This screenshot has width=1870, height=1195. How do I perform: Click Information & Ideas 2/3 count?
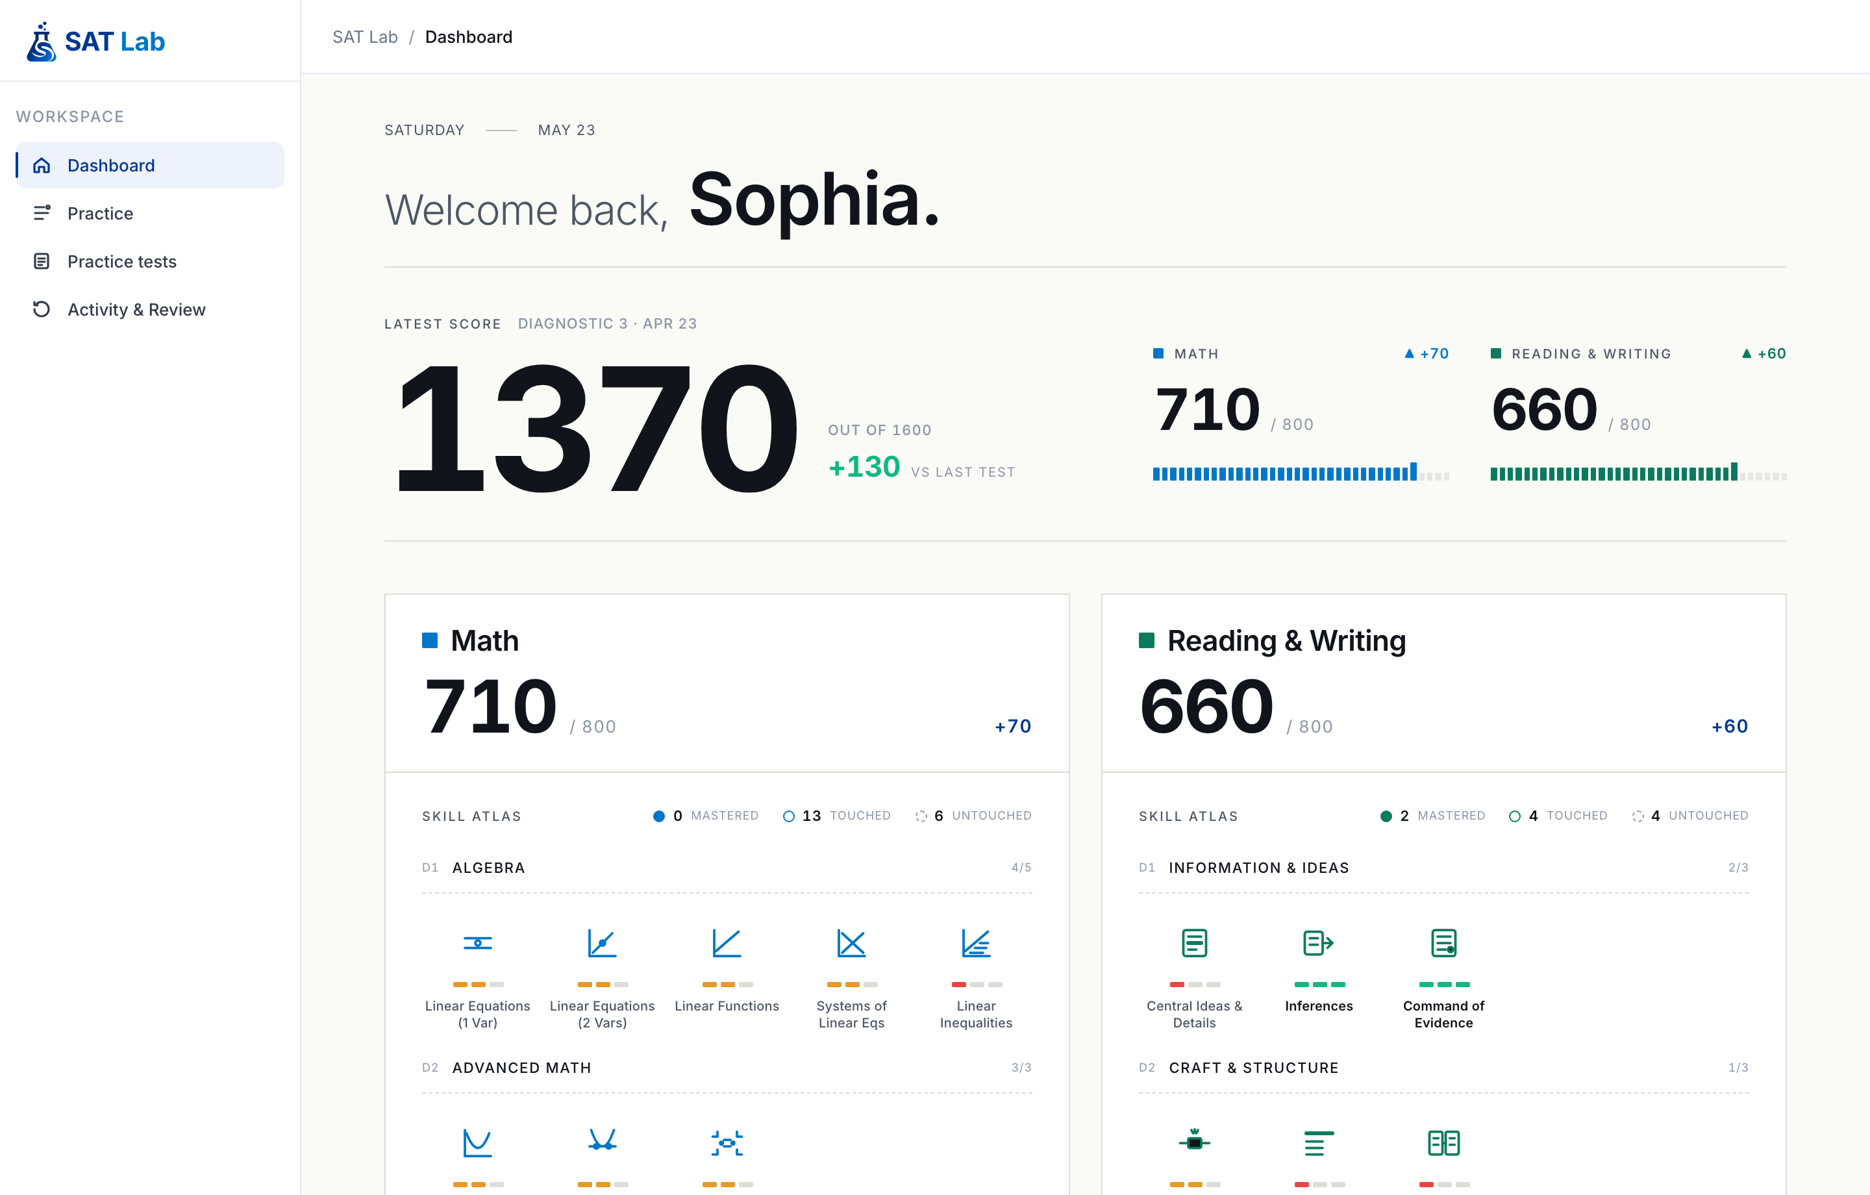(1738, 867)
